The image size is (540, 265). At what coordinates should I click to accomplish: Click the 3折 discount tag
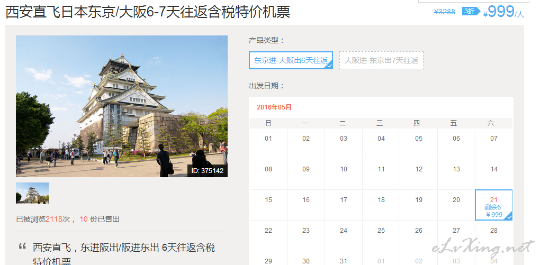click(471, 11)
